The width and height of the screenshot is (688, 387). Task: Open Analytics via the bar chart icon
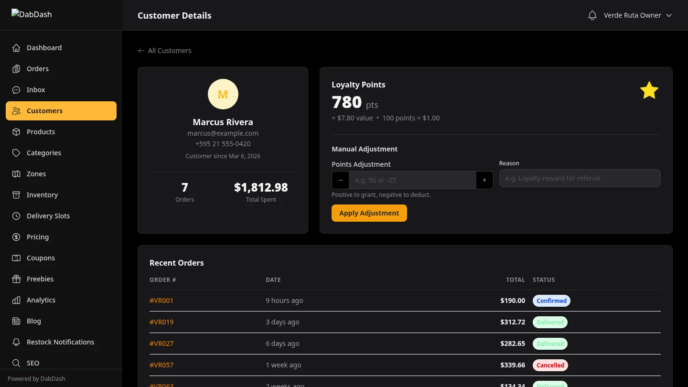tap(16, 300)
